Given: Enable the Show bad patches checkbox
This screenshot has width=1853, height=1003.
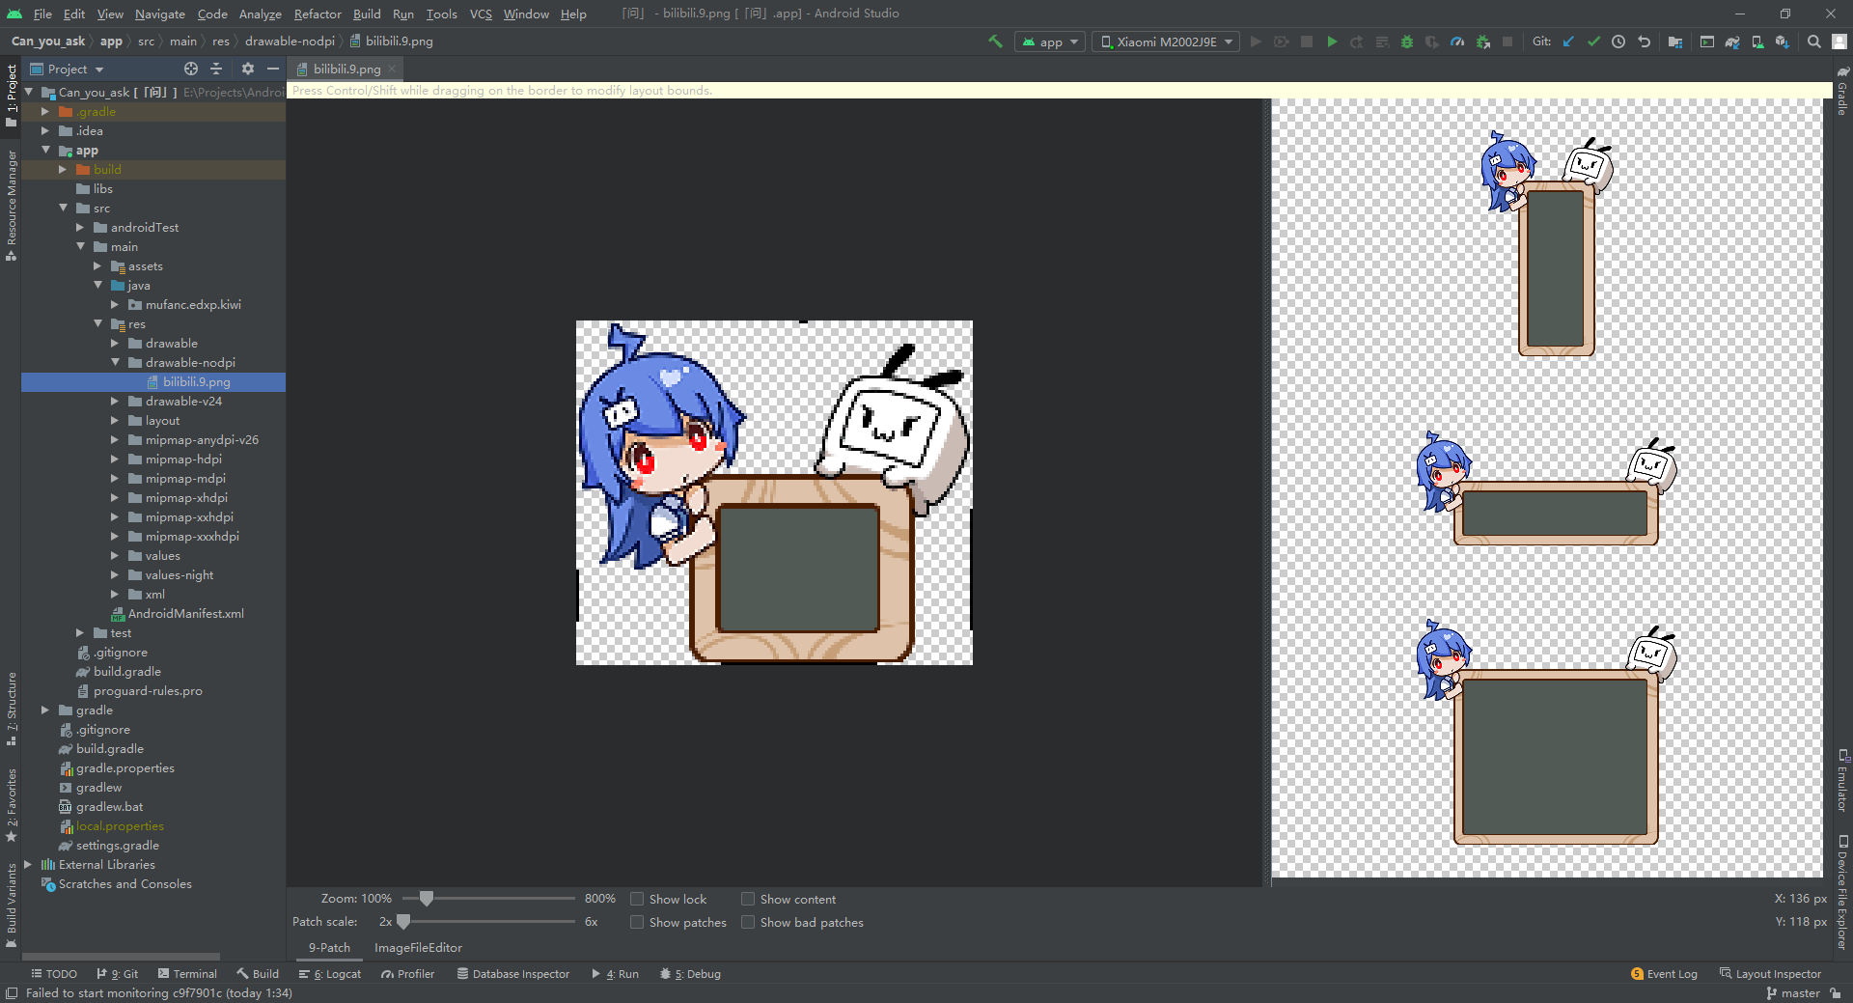Looking at the screenshot, I should 748,922.
